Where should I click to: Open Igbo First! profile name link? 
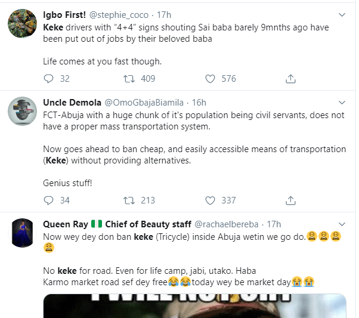coord(66,15)
